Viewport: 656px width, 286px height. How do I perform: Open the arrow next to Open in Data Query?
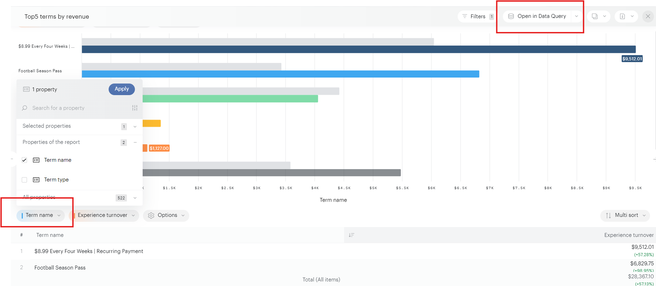pyautogui.click(x=576, y=16)
